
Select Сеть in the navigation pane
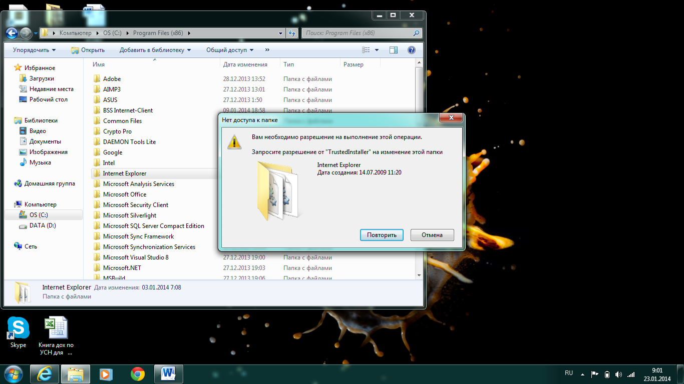(31, 246)
